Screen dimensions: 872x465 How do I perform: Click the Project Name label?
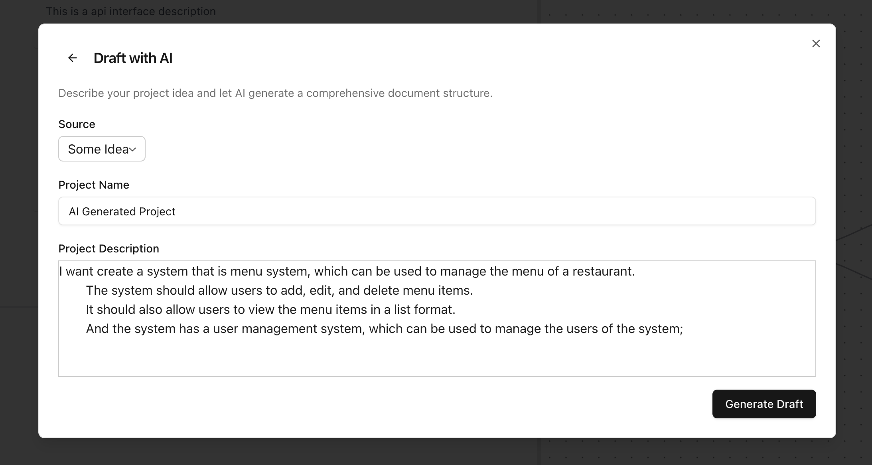click(94, 185)
